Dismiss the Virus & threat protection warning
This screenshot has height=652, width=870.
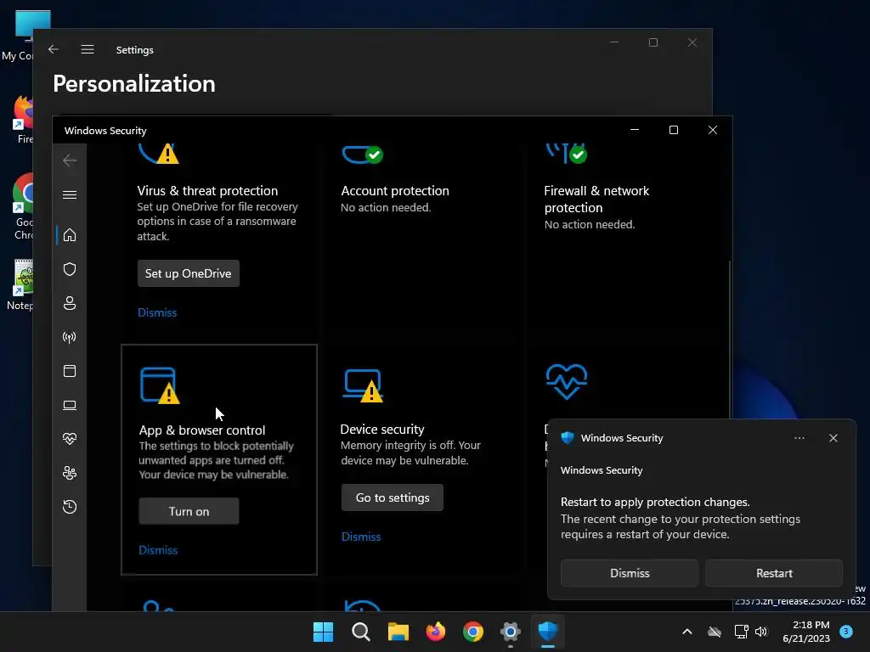(157, 312)
